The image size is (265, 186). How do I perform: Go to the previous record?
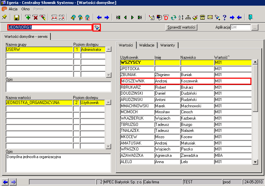click(x=125, y=17)
